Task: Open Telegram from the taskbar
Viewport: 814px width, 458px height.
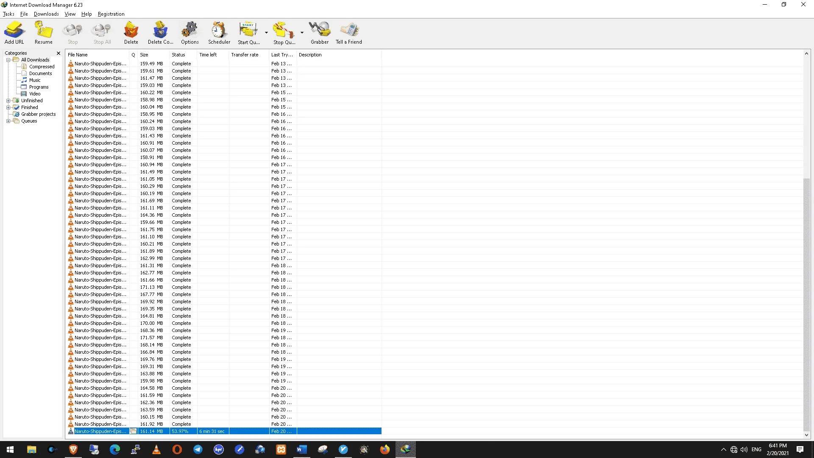Action: click(x=198, y=450)
